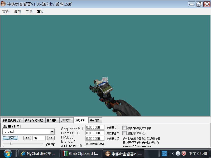
Task: Click the 測試起點 button
Action: [x=95, y=144]
